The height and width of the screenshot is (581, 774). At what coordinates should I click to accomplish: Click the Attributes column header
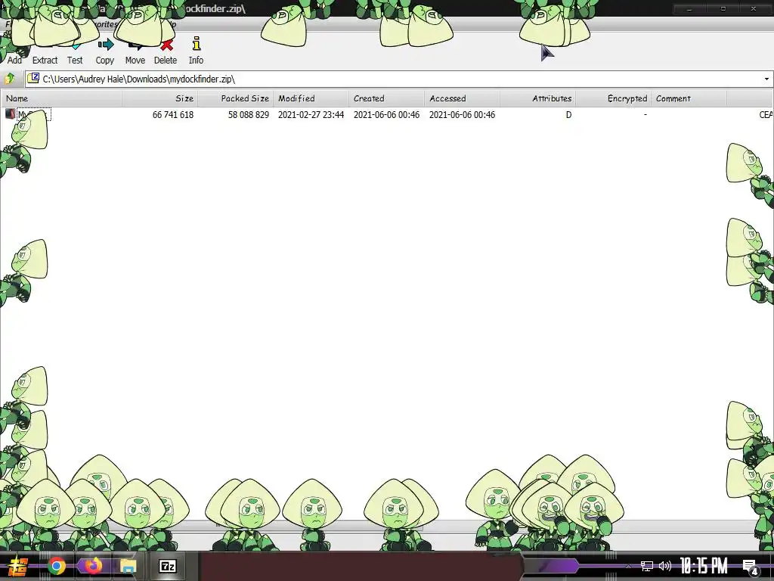click(537, 98)
